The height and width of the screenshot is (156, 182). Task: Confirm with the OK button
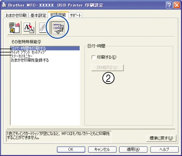71,149
